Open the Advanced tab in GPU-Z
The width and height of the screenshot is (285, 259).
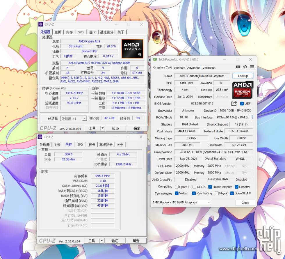point(194,68)
